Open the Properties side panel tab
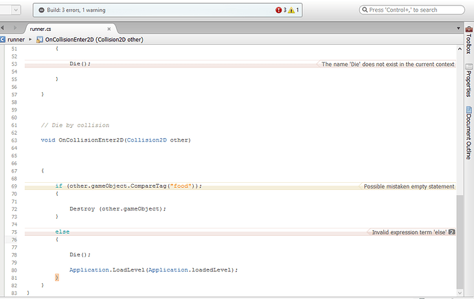Image resolution: width=474 pixels, height=299 pixels. pyautogui.click(x=469, y=82)
